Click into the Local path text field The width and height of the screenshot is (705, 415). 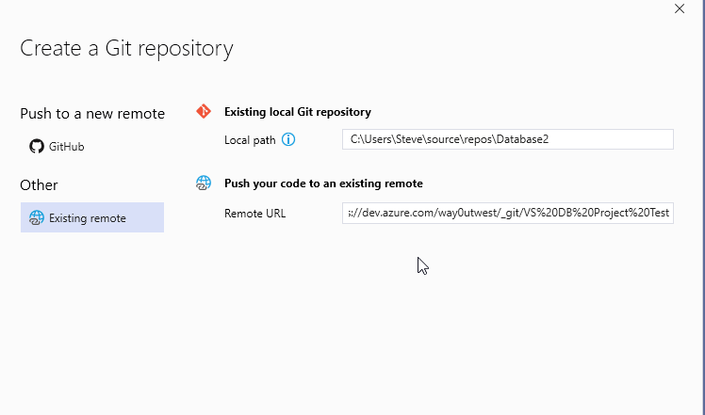tap(507, 139)
